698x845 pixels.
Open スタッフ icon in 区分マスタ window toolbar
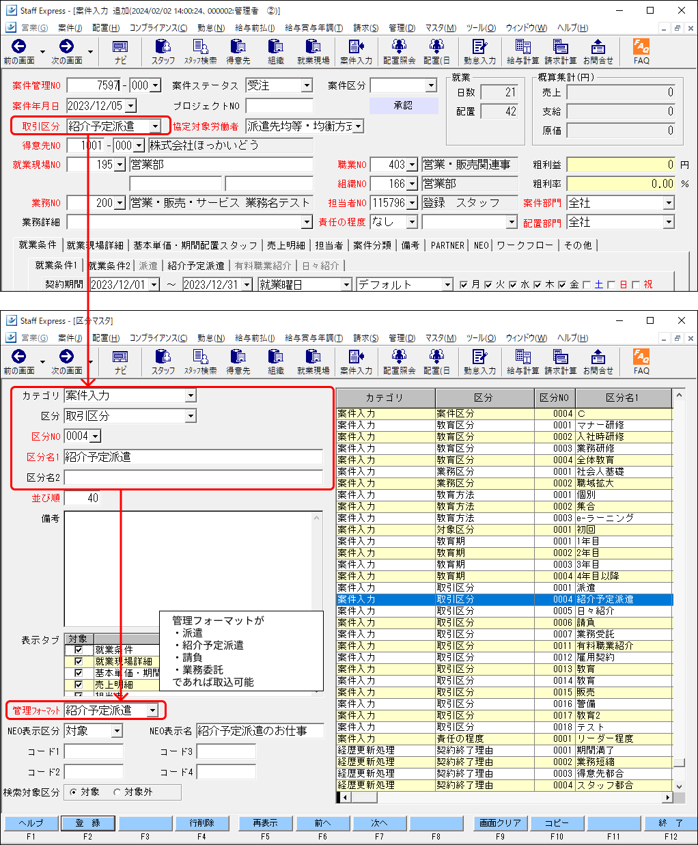[163, 361]
